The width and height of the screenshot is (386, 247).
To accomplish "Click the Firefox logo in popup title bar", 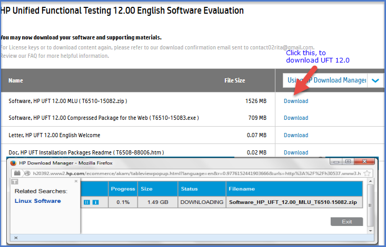I will tap(14, 163).
